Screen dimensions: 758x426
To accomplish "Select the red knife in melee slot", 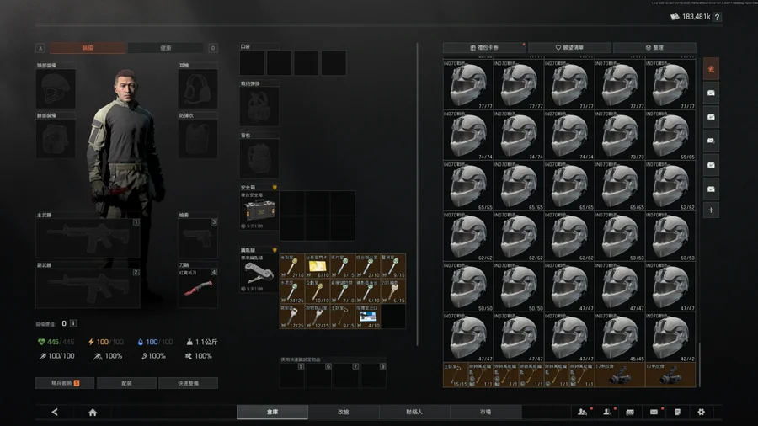I will click(198, 288).
